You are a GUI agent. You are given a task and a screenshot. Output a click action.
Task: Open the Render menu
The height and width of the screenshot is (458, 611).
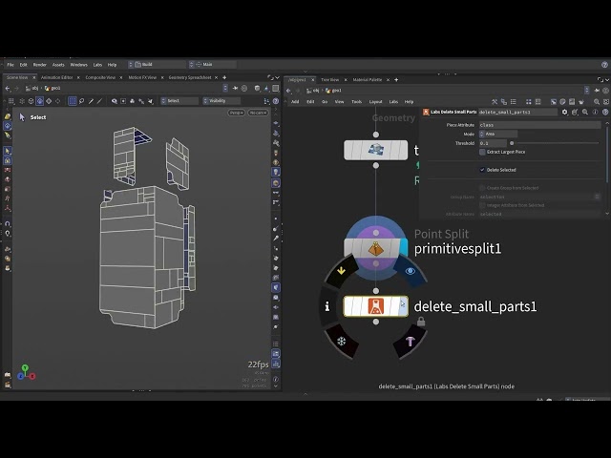[40, 65]
